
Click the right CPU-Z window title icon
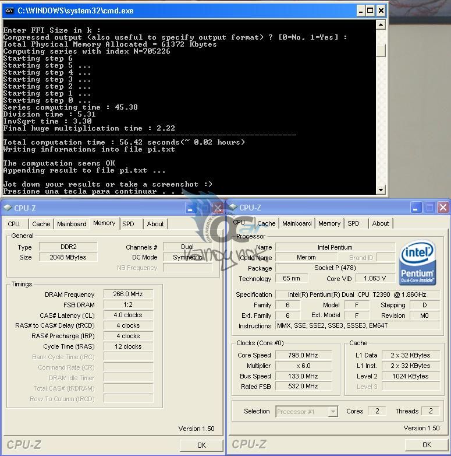click(233, 207)
